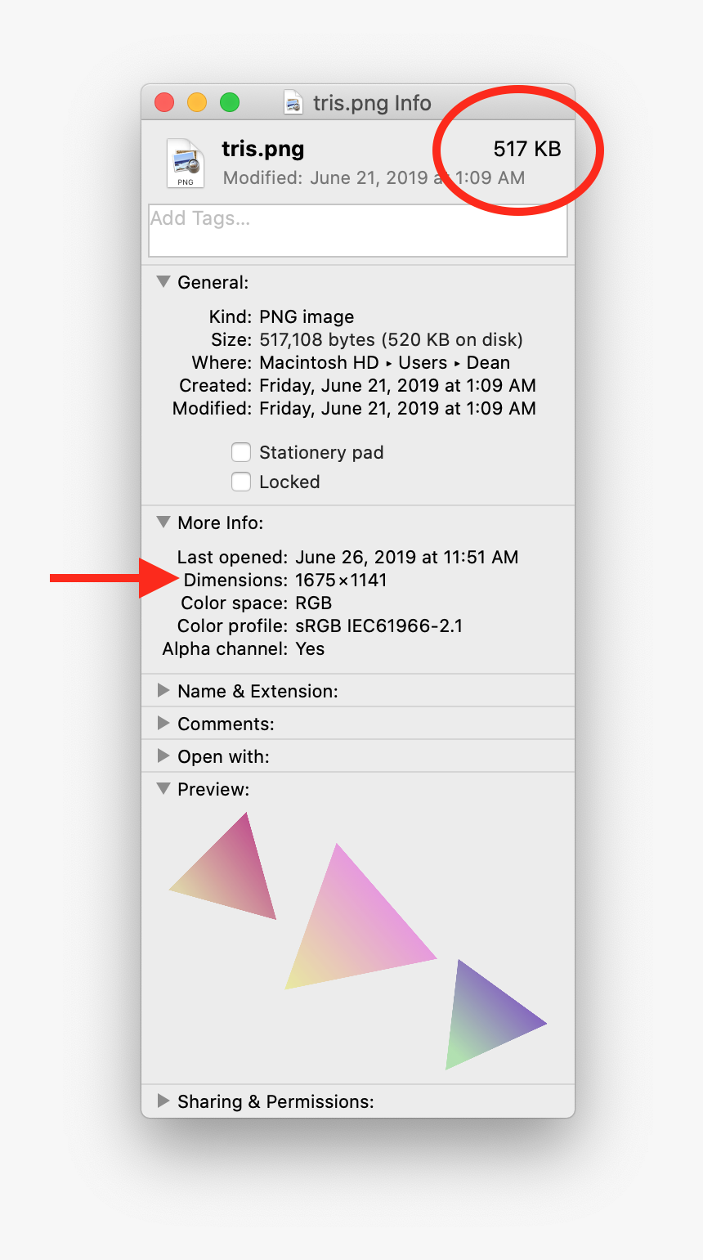Click the small proxy icon in title bar

pos(293,103)
